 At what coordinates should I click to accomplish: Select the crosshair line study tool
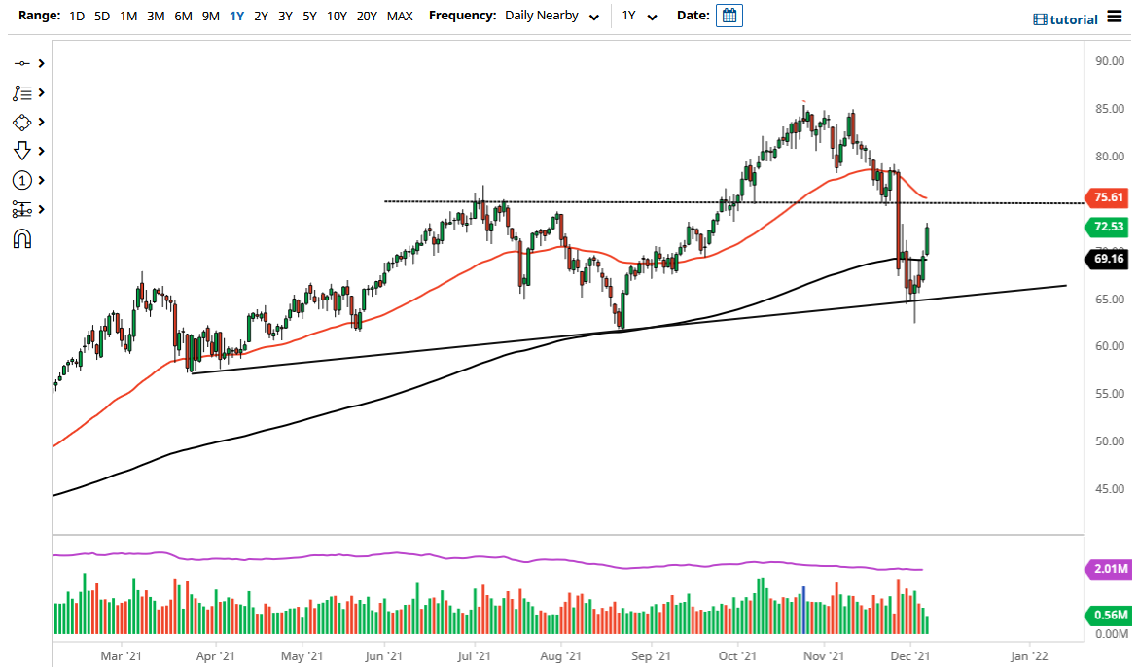click(x=23, y=62)
